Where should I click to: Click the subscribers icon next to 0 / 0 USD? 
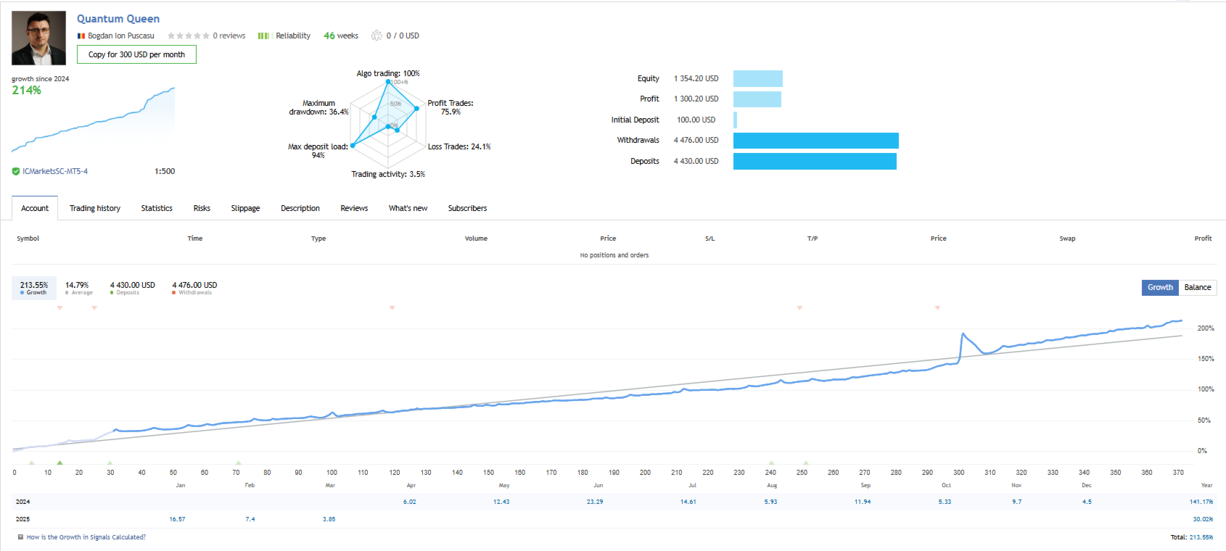point(377,36)
